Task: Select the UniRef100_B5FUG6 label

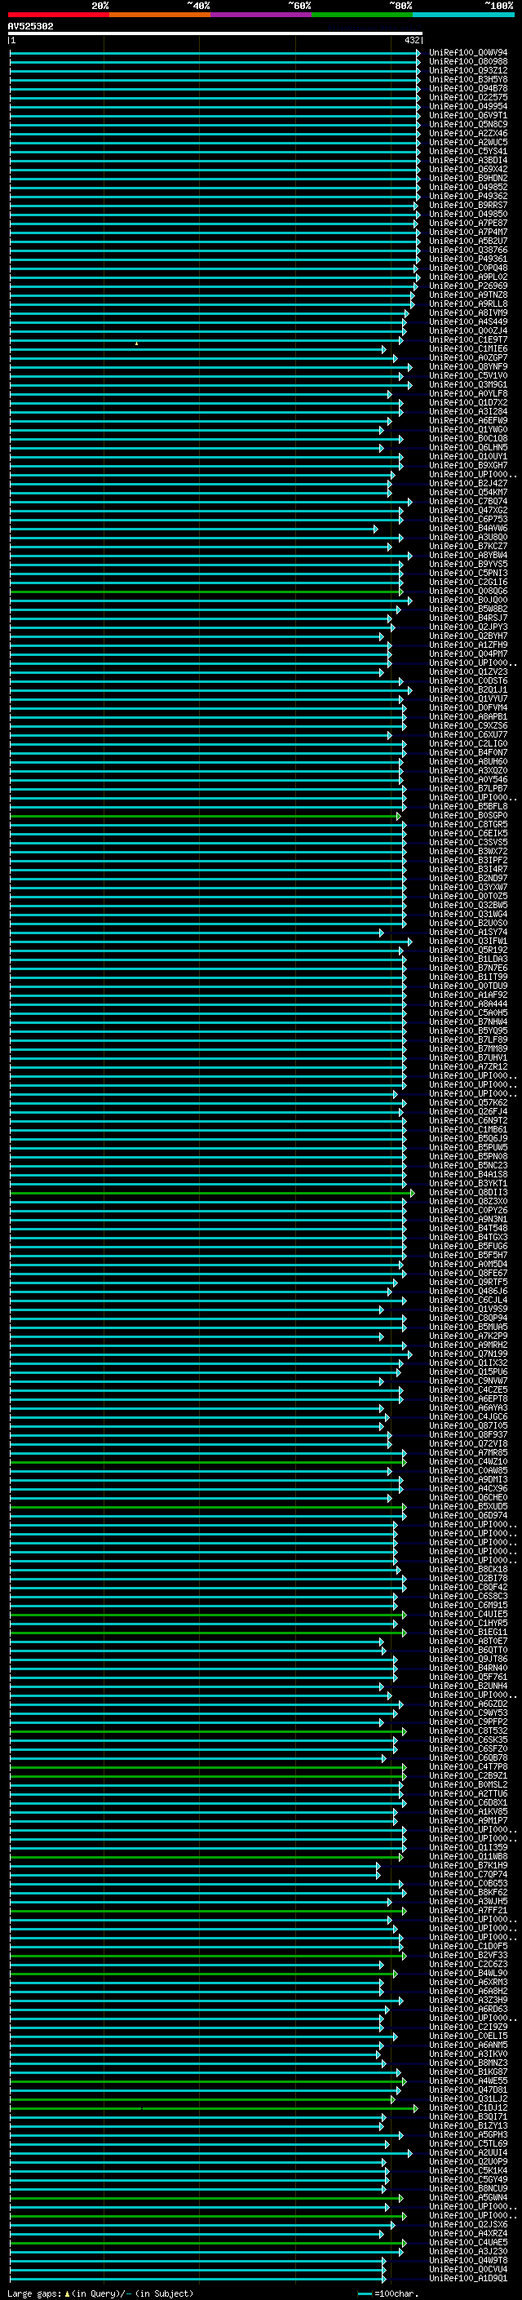Action: point(468,1246)
